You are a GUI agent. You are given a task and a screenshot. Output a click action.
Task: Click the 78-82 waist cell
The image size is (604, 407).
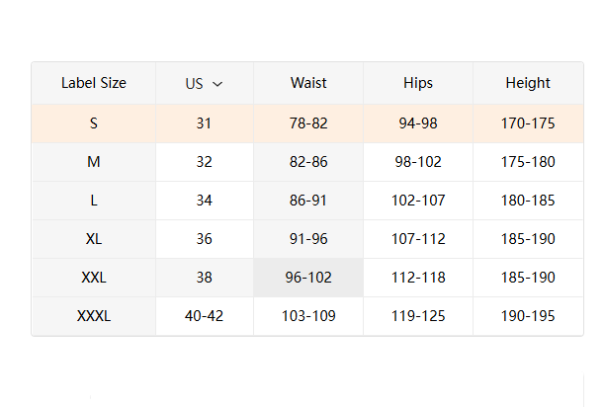pyautogui.click(x=308, y=123)
